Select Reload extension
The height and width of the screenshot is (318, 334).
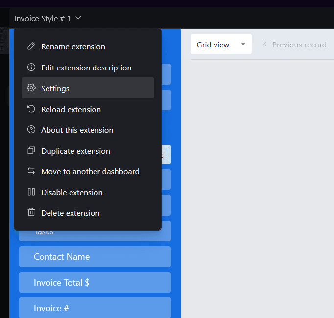coord(88,109)
